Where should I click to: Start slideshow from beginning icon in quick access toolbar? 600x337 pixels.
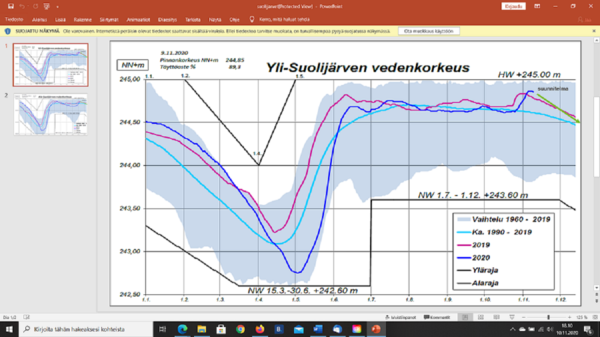tap(47, 6)
